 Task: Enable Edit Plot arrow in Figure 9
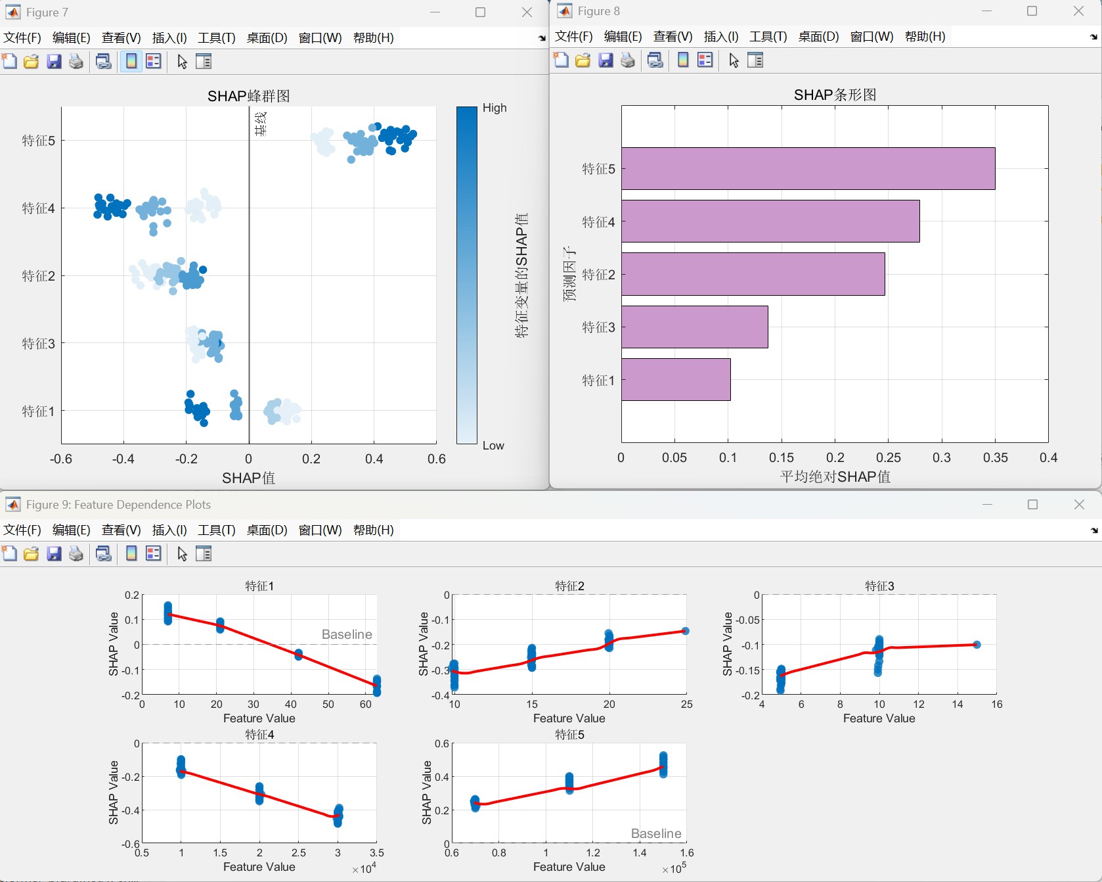coord(182,554)
